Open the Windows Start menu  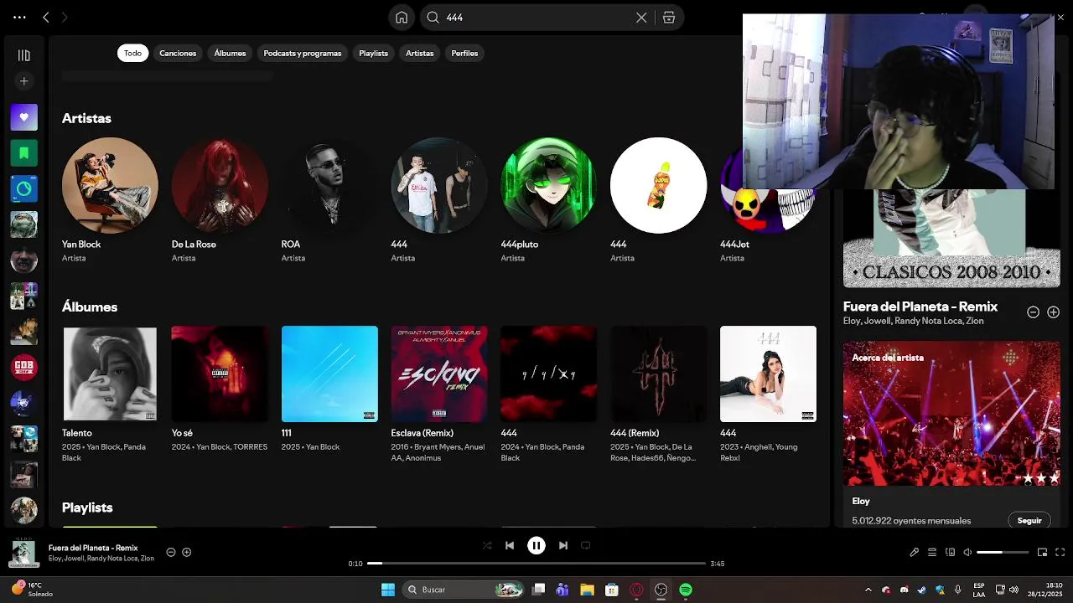click(x=388, y=590)
